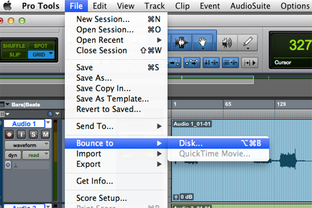Enable Slip edit mode
This screenshot has height=208, width=312.
click(x=15, y=55)
